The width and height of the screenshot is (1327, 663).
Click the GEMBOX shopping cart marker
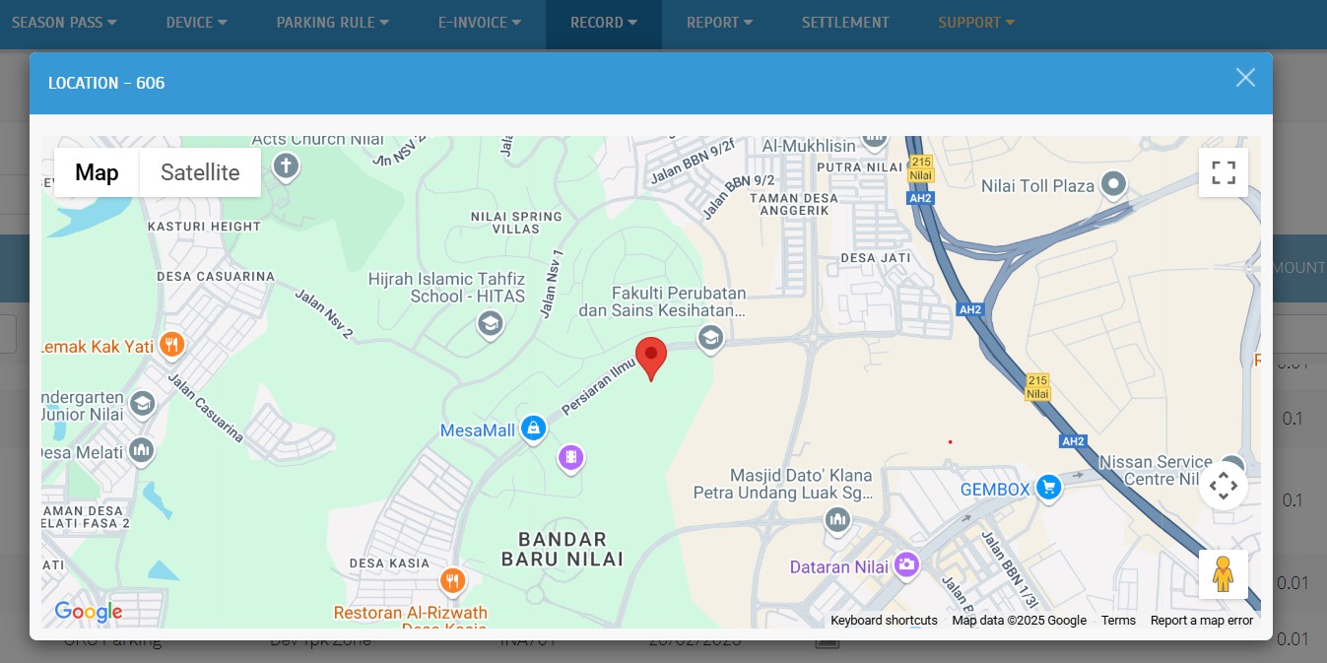[x=1048, y=488]
